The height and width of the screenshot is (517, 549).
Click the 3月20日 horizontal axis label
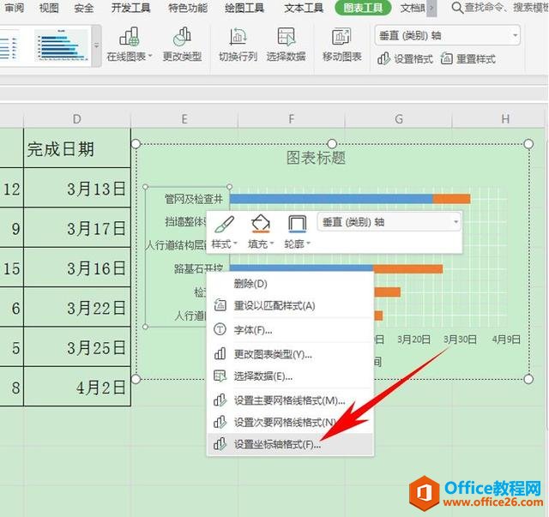413,340
